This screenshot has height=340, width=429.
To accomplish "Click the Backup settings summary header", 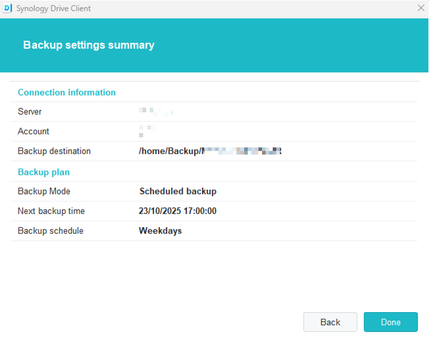I will click(x=89, y=45).
